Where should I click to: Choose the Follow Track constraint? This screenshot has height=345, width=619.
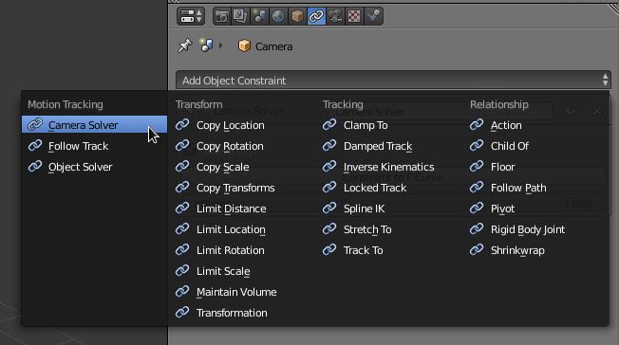point(94,146)
